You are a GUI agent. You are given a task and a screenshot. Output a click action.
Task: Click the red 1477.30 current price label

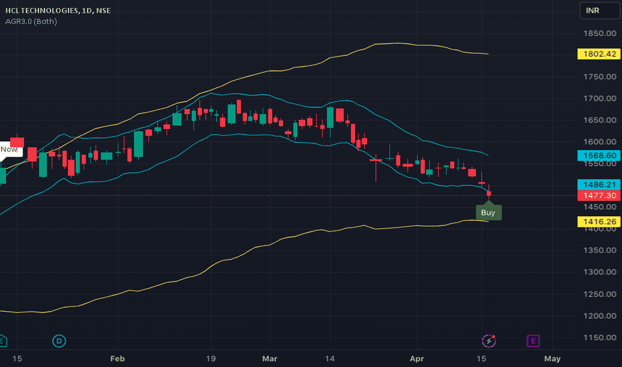click(599, 196)
